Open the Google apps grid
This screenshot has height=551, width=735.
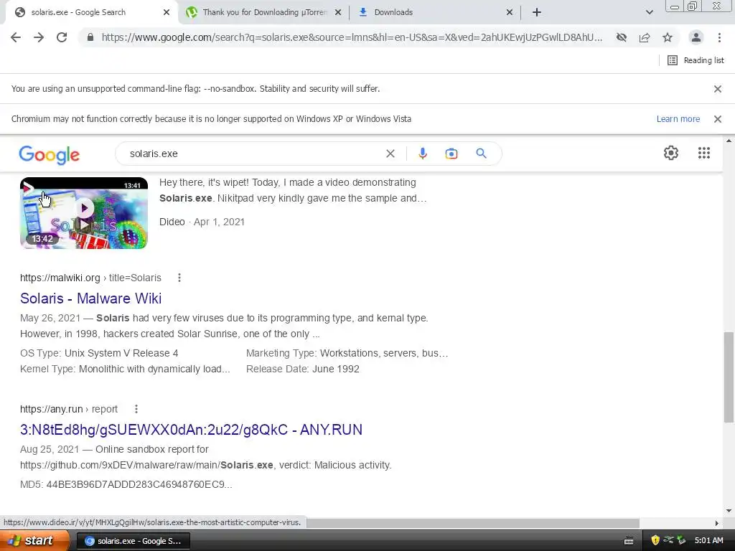pyautogui.click(x=704, y=153)
